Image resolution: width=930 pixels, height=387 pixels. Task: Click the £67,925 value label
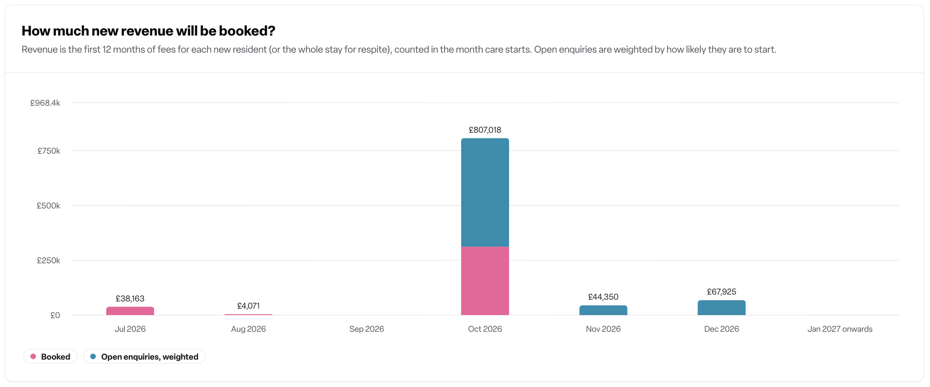point(722,292)
